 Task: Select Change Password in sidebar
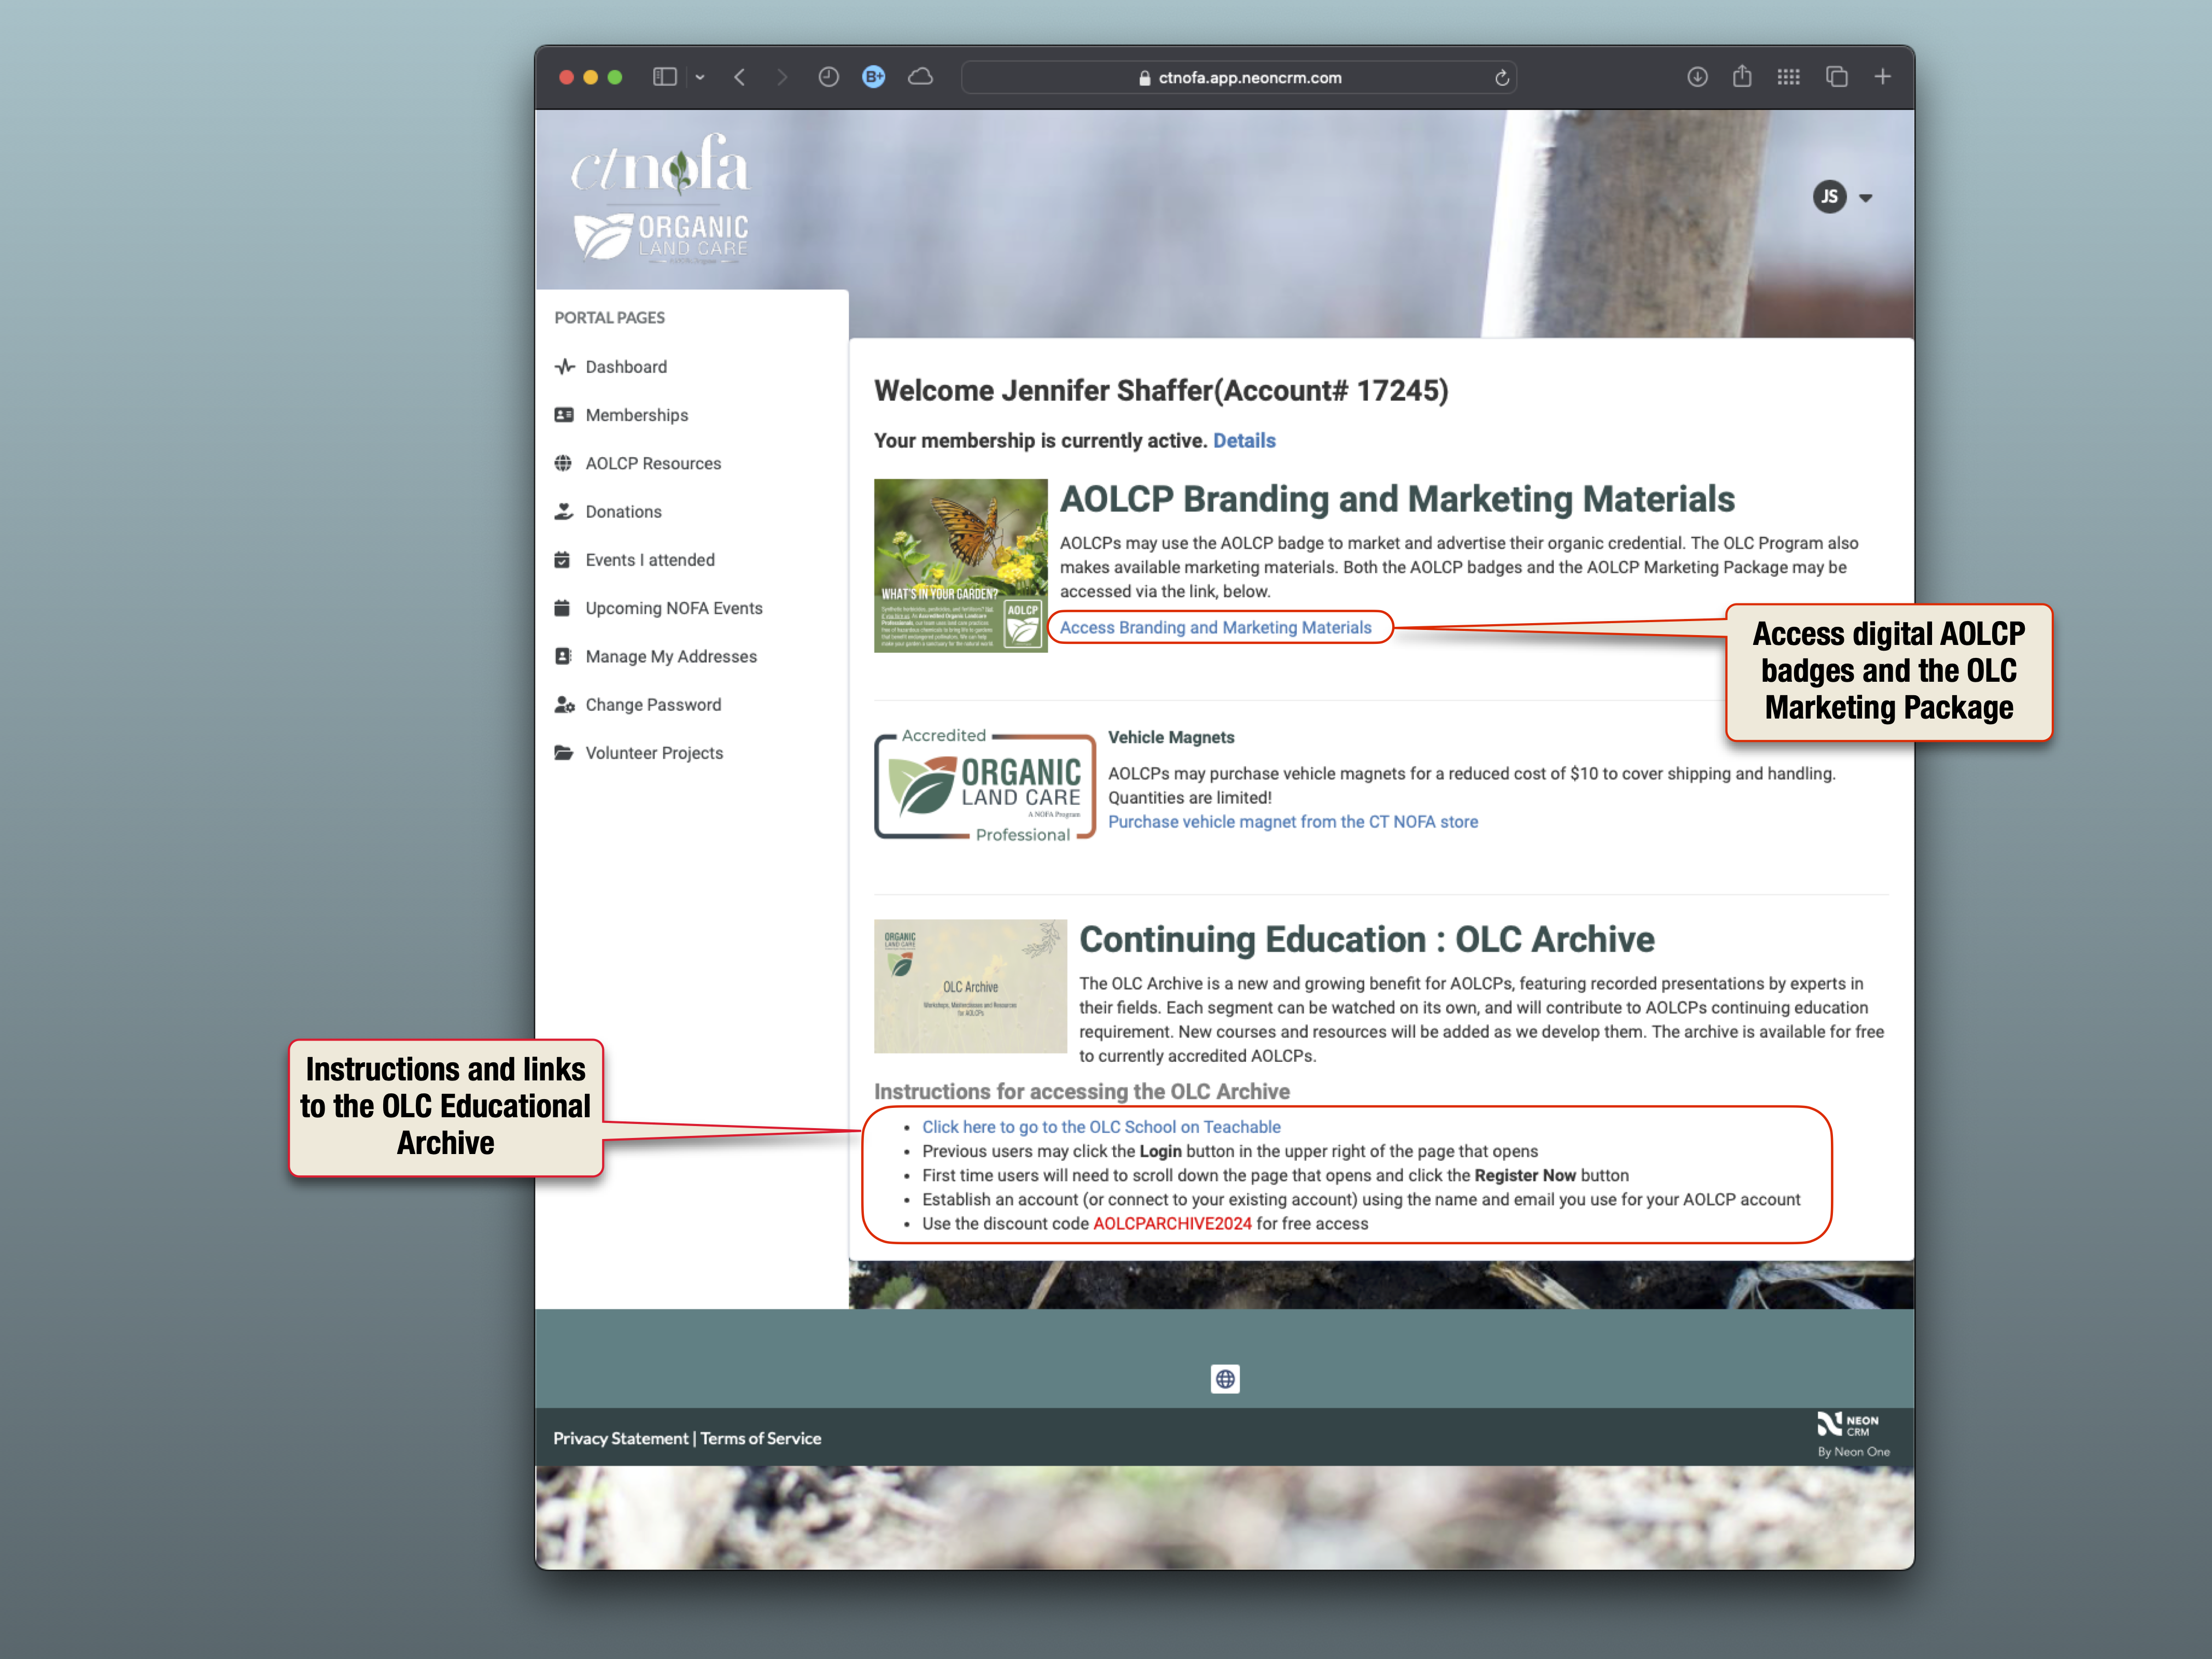click(x=653, y=704)
